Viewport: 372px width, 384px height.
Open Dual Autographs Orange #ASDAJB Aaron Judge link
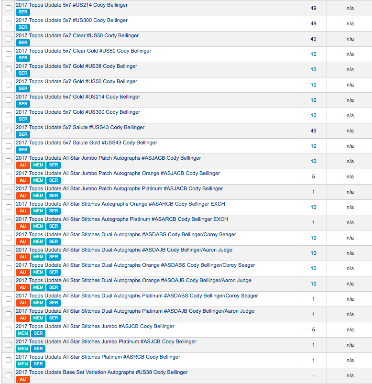tap(134, 280)
